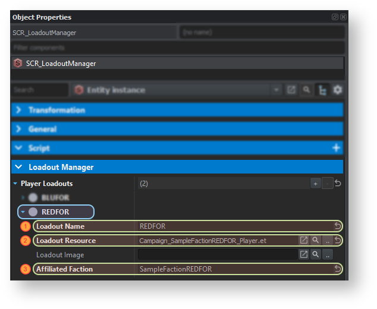377x309 pixels.
Task: Click the property Search box
Action: click(x=40, y=90)
